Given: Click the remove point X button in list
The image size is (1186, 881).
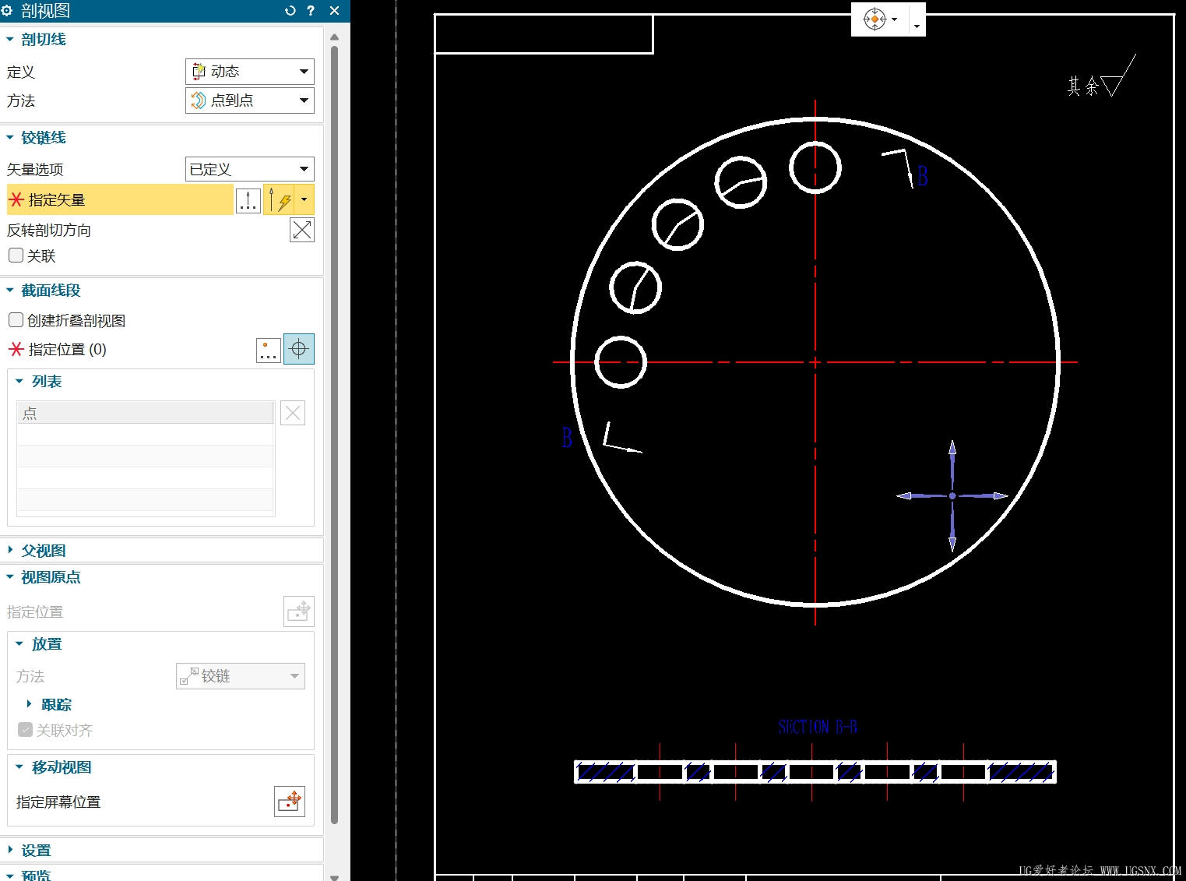Looking at the screenshot, I should (x=293, y=413).
